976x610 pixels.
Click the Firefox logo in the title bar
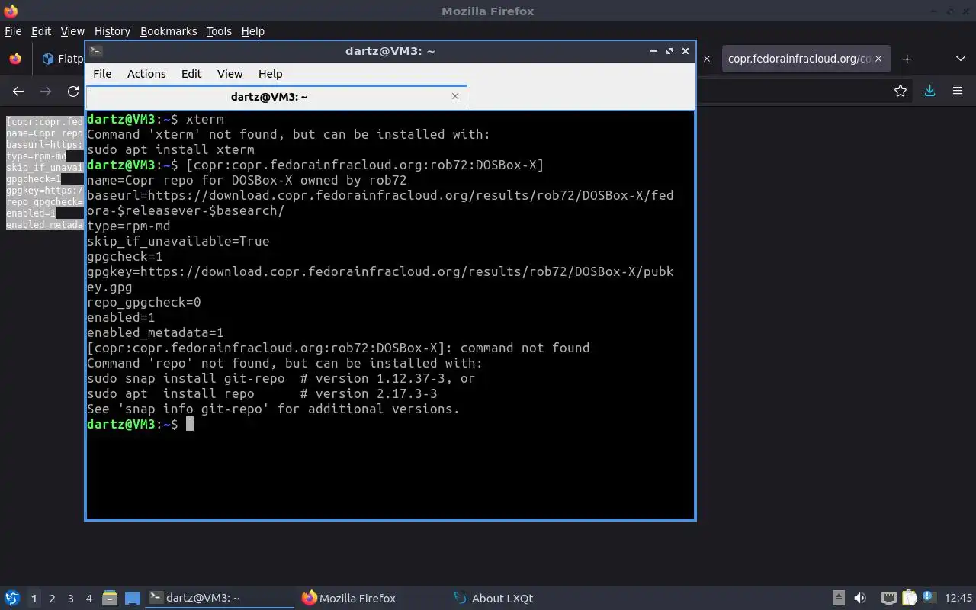[x=10, y=11]
